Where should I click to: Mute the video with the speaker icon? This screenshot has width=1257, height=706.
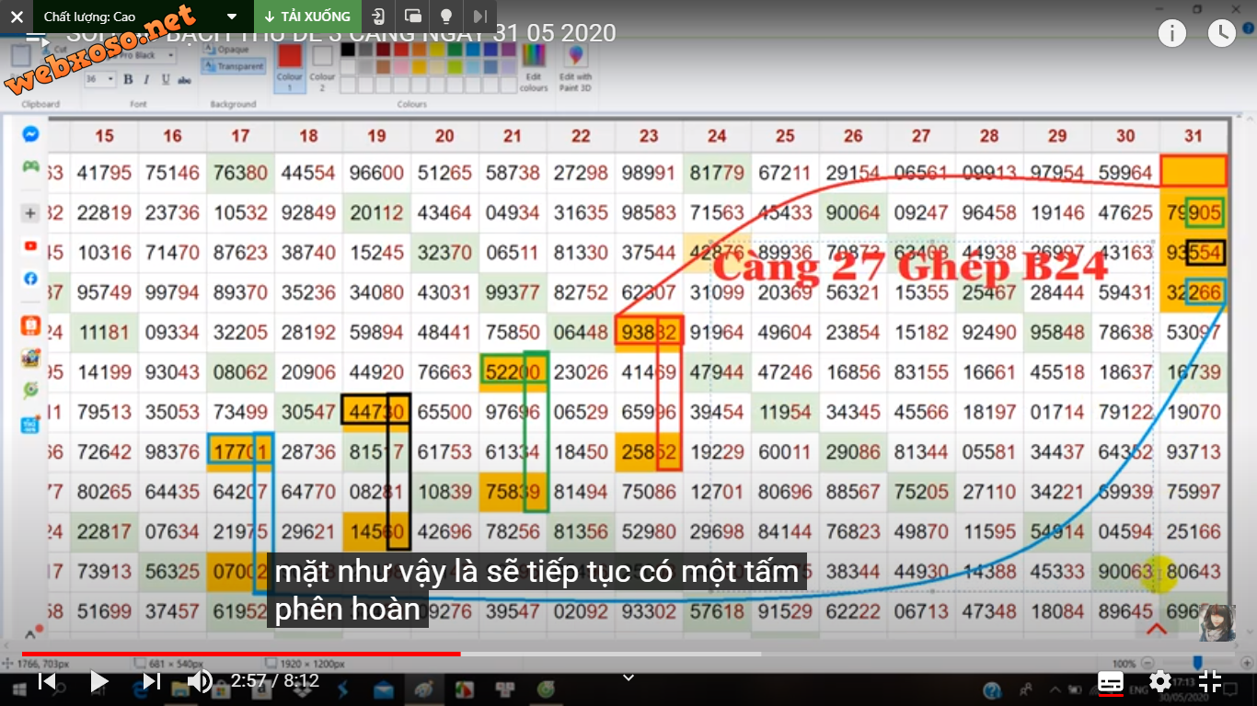200,681
